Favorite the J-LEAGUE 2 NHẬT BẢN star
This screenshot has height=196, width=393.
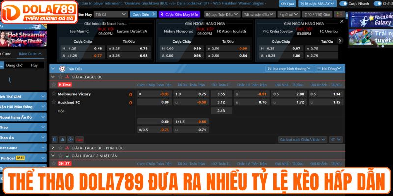pyautogui.click(x=60, y=155)
